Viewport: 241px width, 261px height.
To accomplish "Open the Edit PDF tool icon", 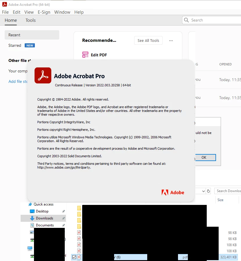I will click(85, 55).
